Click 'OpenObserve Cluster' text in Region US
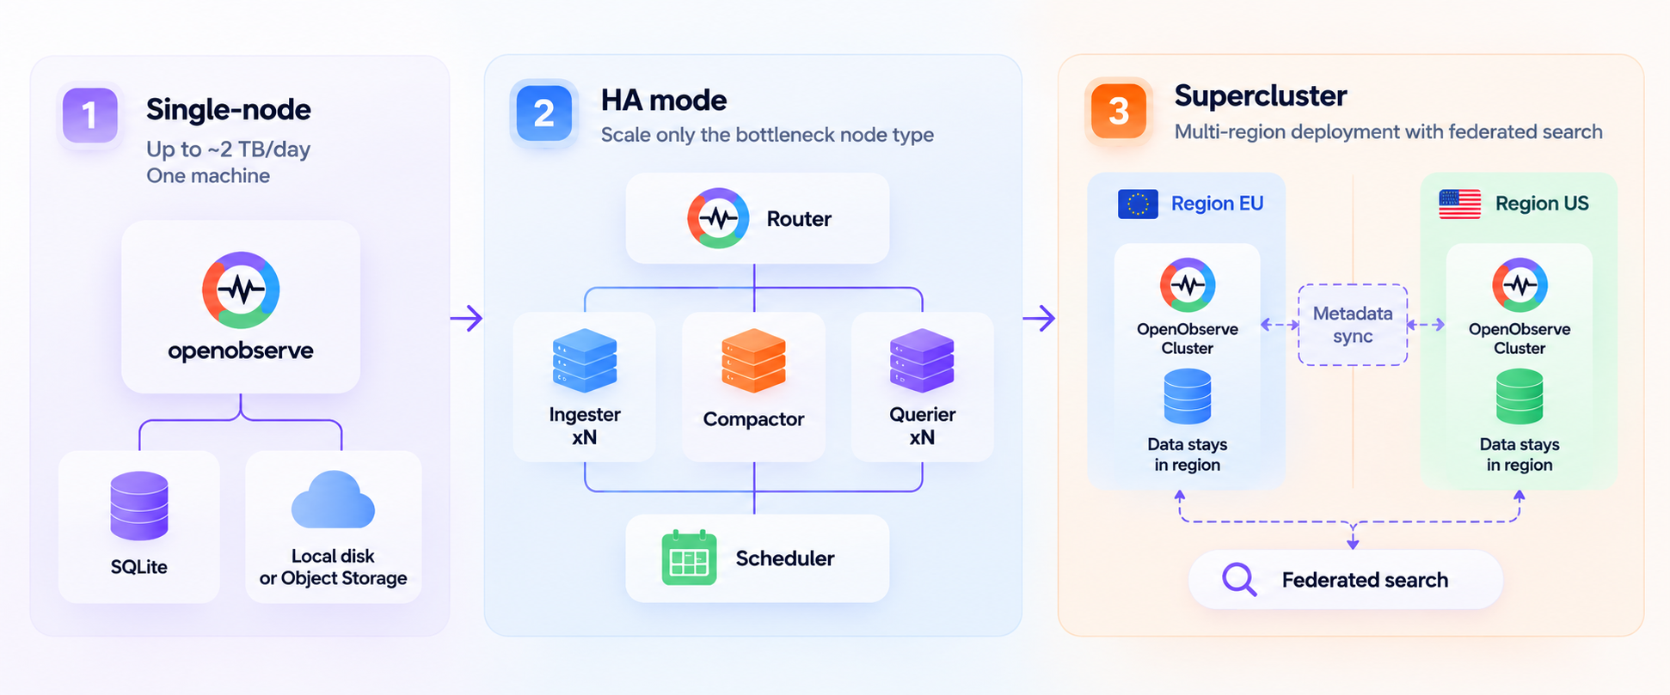 [x=1520, y=338]
